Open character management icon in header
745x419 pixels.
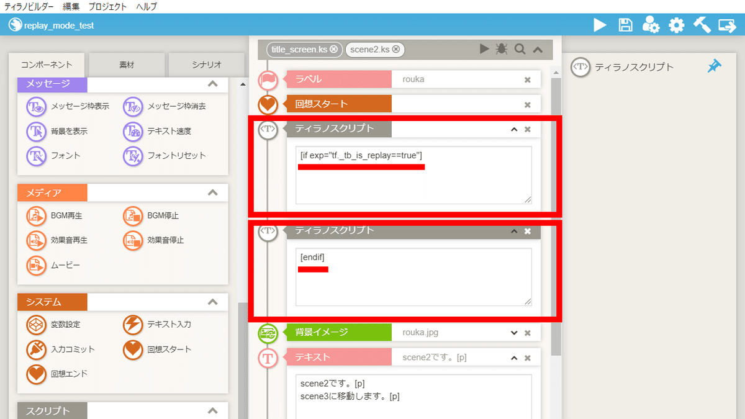tap(651, 25)
